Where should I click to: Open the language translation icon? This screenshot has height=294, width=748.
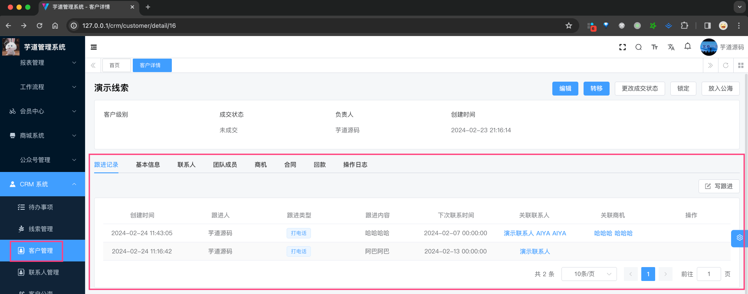coord(671,47)
